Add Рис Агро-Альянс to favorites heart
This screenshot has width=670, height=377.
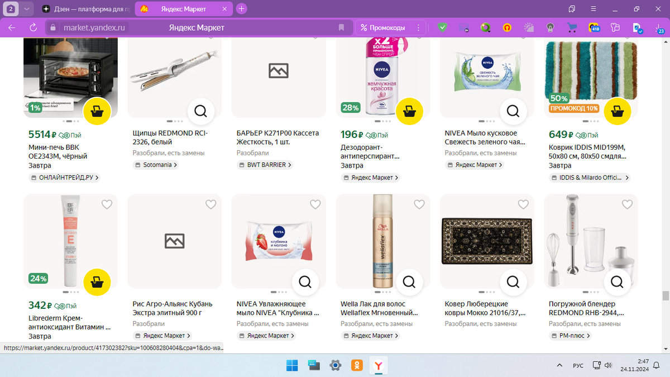[x=210, y=204]
